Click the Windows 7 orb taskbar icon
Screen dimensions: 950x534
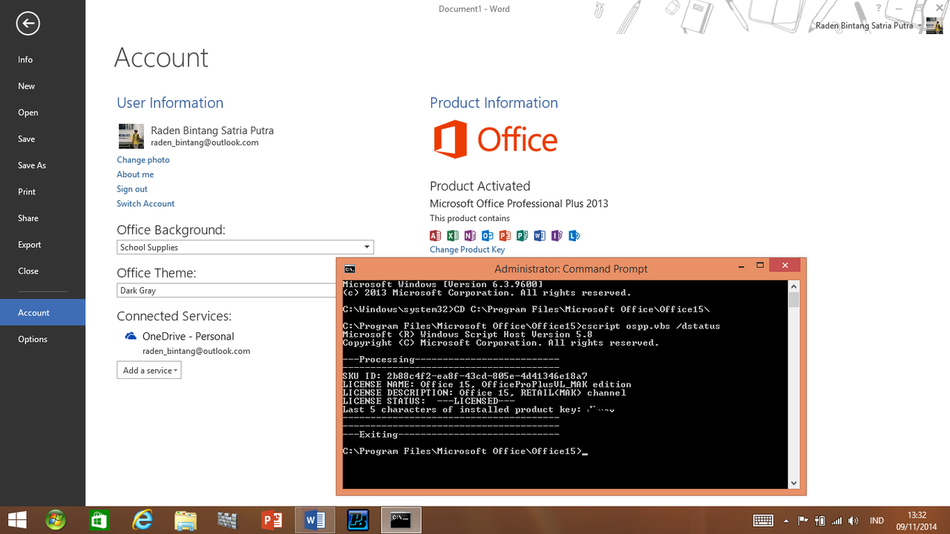tap(56, 520)
